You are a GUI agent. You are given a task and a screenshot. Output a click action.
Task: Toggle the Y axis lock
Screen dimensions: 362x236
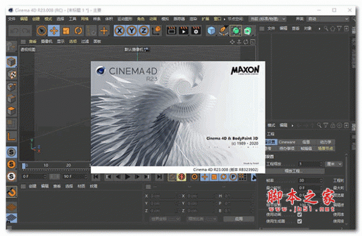[x=132, y=31]
